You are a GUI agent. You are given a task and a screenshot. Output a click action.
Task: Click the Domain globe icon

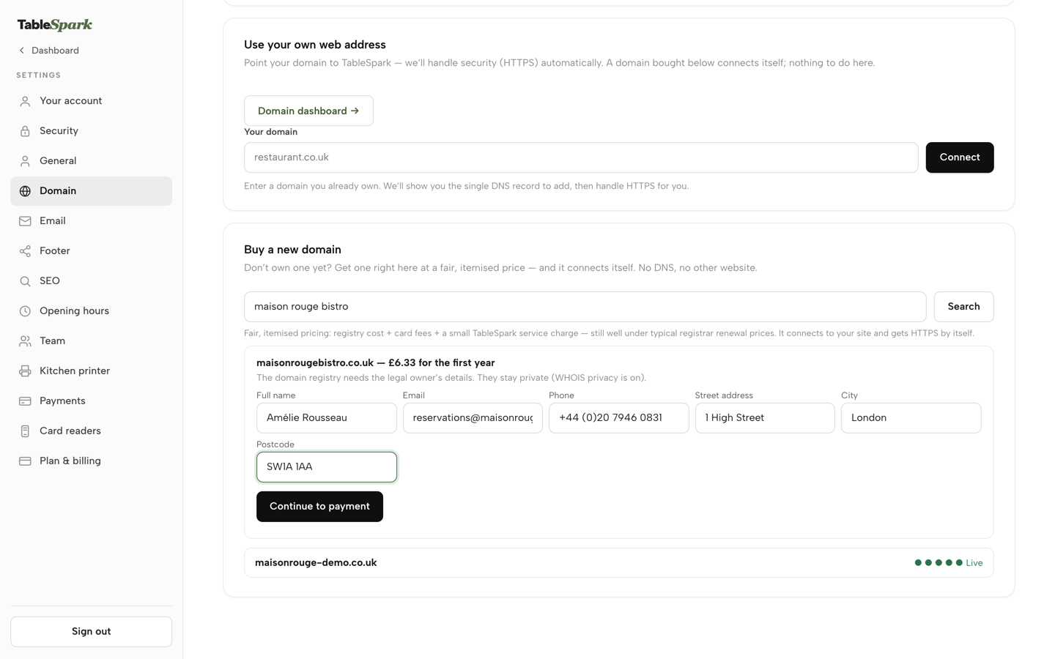pos(25,191)
